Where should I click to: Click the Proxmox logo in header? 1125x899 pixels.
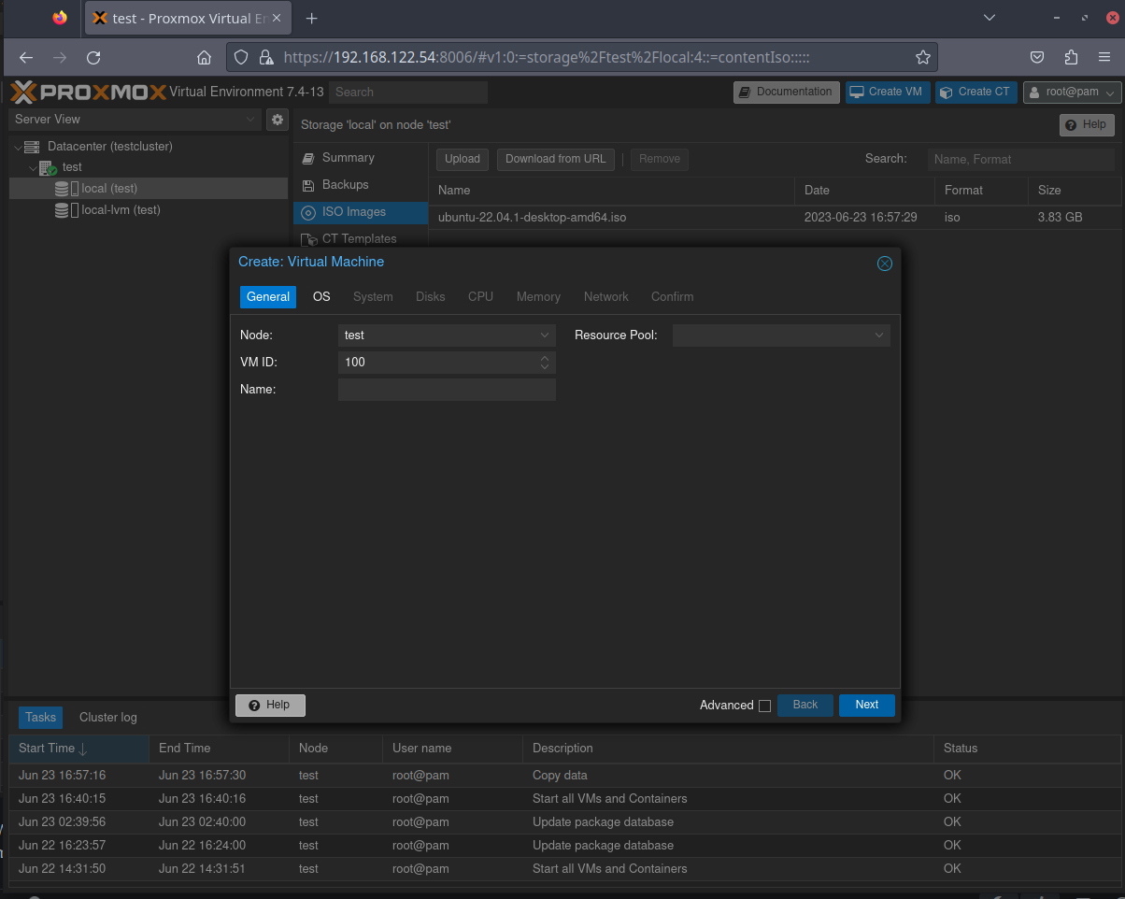tap(89, 92)
